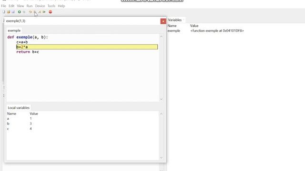Select the exemple code tab

point(14,30)
